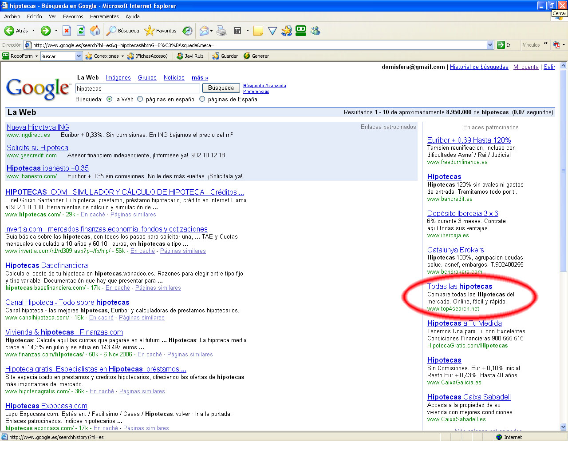
Task: Open the Herramientas menu
Action: click(104, 16)
